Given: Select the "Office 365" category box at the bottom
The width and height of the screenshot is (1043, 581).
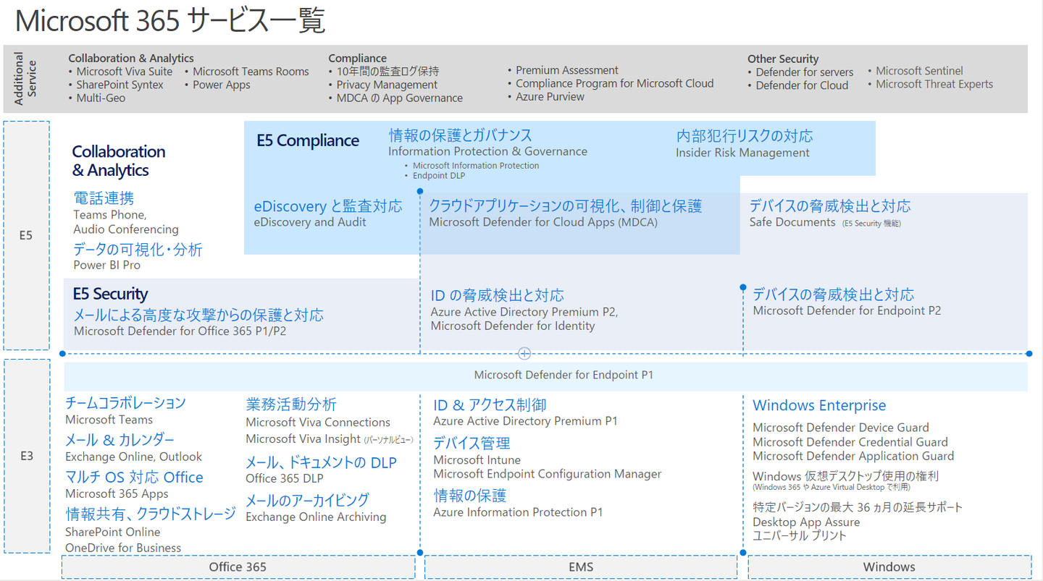Looking at the screenshot, I should point(238,567).
